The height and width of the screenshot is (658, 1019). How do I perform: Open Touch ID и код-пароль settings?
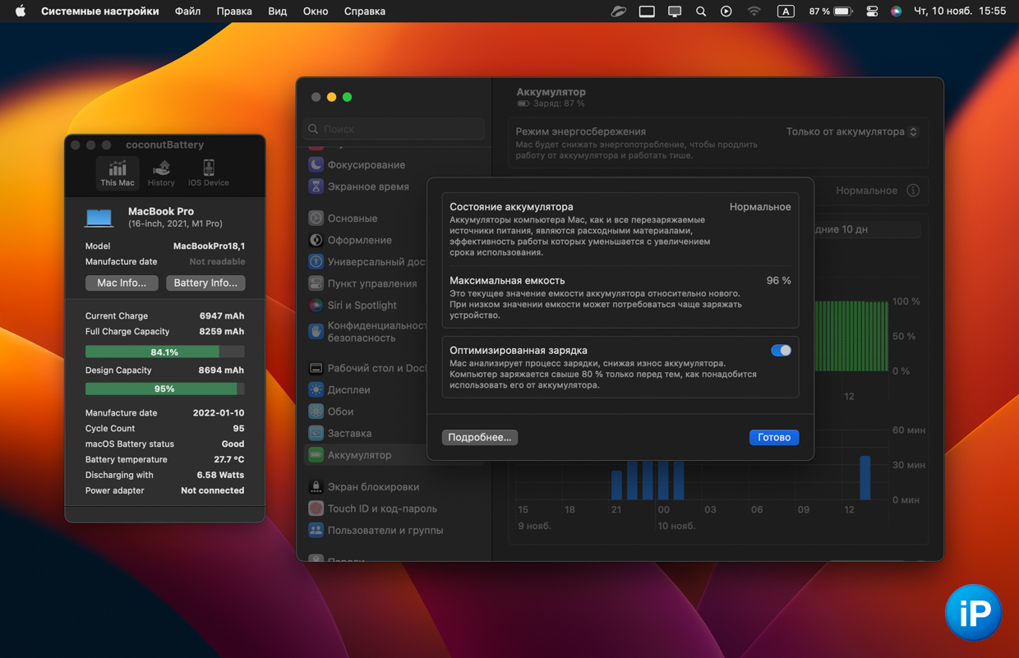pos(381,508)
